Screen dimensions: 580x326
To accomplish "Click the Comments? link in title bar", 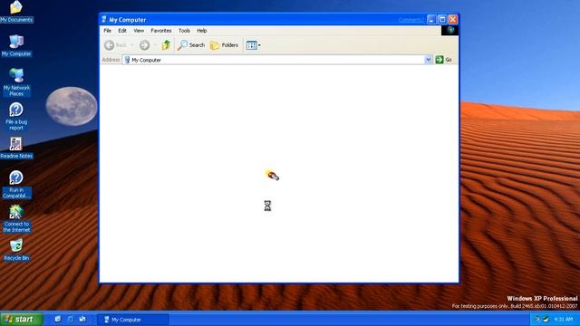I will tap(411, 20).
